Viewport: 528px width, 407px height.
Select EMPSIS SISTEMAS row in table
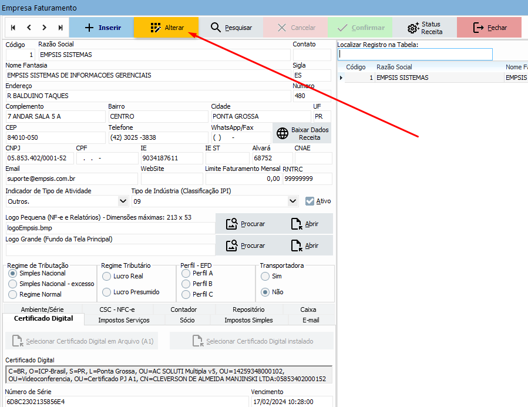tap(433, 78)
